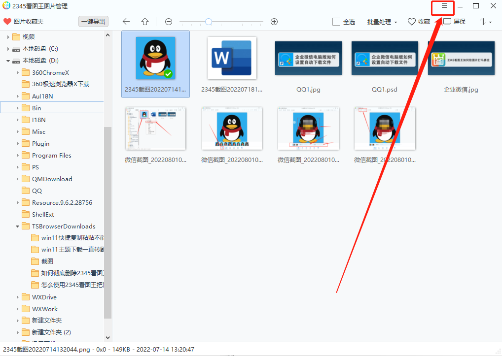502x356 pixels.
Task: Expand the 本地磁盘 (C:) tree node
Action: pyautogui.click(x=8, y=49)
